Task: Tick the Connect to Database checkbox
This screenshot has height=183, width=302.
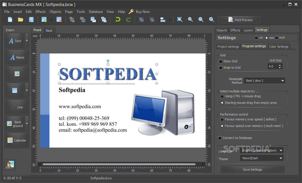Action: (x=220, y=138)
